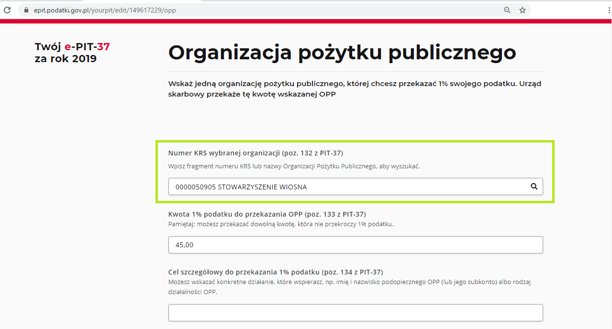
Task: Click the address bar URL epit.podatki.gov.pl
Action: pos(105,10)
